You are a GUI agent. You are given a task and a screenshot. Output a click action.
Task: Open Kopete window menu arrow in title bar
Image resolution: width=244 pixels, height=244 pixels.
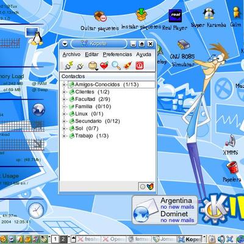pyautogui.click(x=65, y=44)
